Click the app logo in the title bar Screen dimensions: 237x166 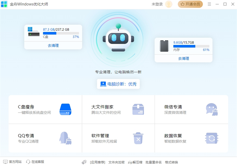click(x=4, y=4)
